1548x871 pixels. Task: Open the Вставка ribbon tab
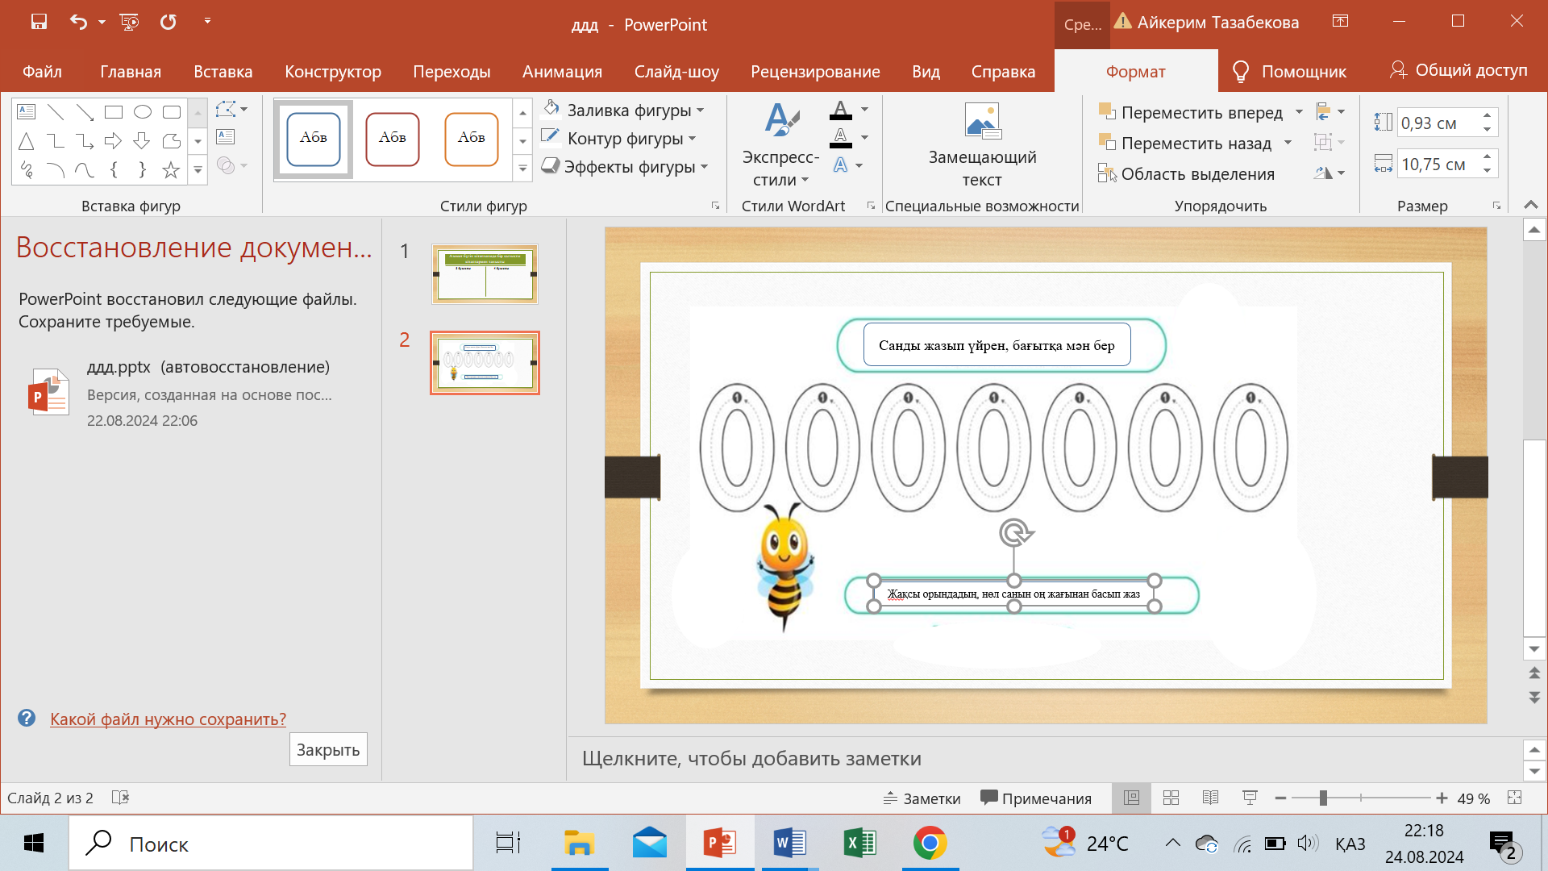click(x=223, y=72)
